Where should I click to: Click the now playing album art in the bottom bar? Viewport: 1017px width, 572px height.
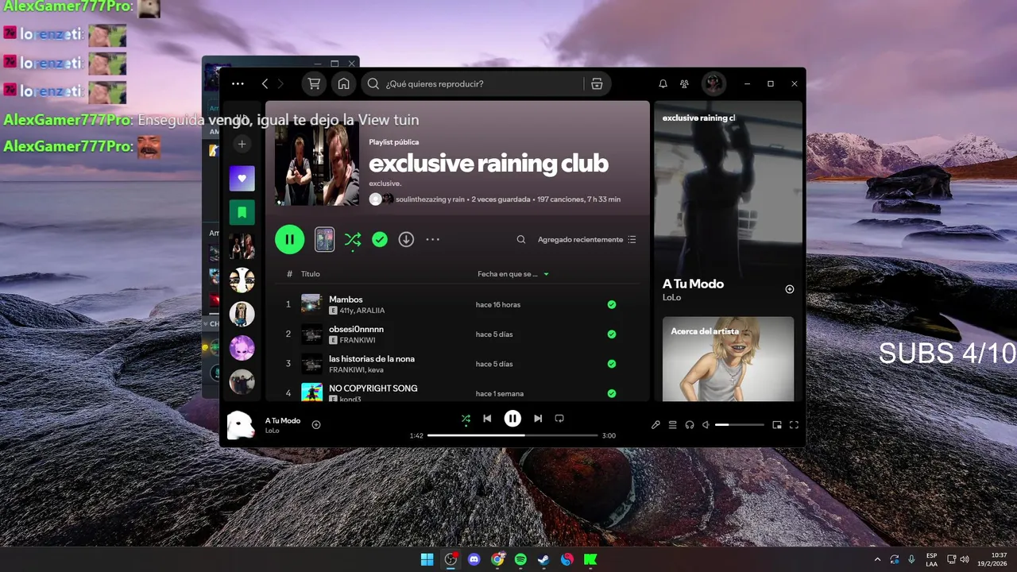(x=241, y=425)
